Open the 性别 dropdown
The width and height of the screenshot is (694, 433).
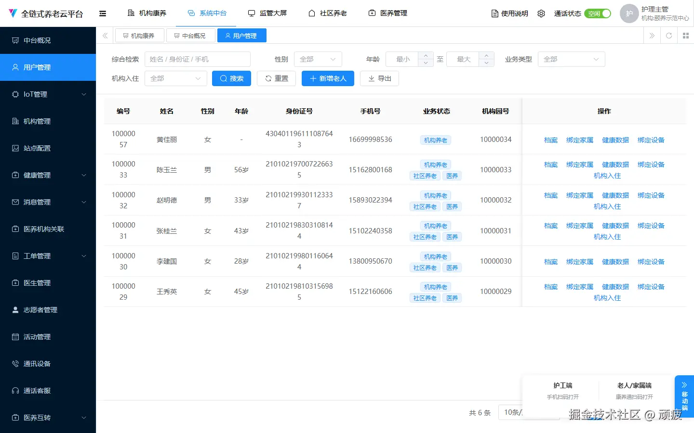(318, 59)
